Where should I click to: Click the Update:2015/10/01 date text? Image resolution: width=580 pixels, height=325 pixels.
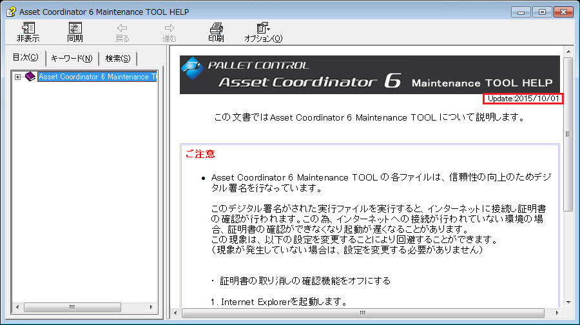coord(523,99)
